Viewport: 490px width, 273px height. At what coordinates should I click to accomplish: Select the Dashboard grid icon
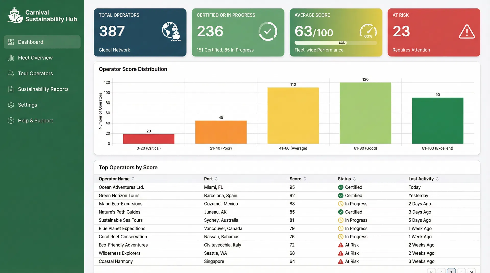(x=11, y=42)
